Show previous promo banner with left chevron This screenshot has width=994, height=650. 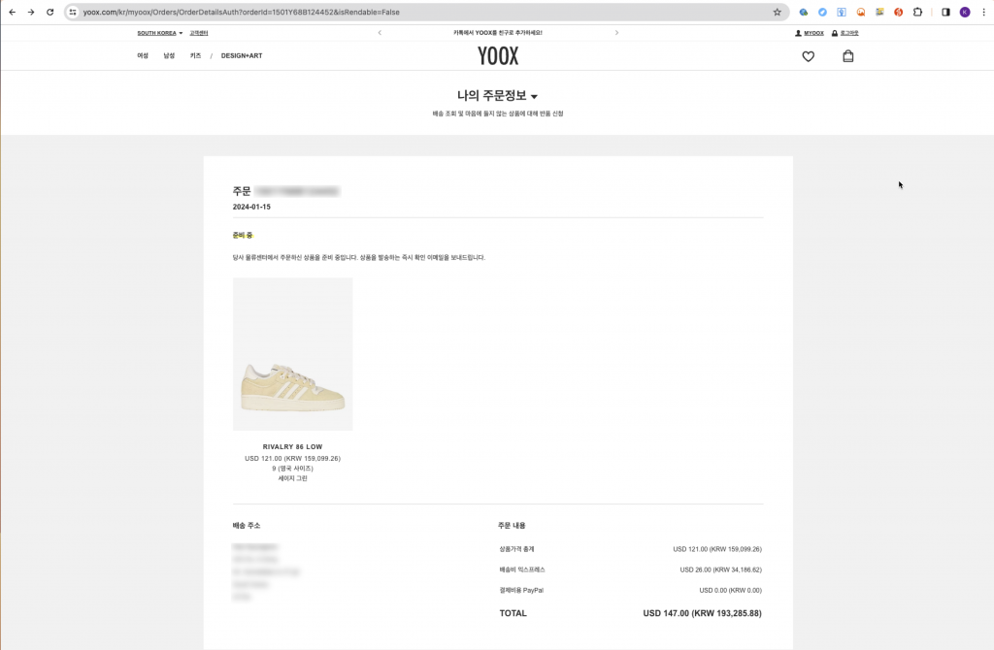point(380,33)
